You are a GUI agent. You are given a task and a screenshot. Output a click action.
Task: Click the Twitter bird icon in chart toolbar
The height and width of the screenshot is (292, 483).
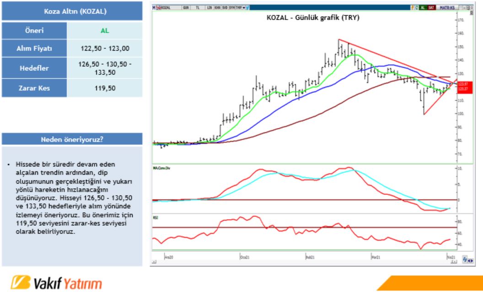coord(247,7)
